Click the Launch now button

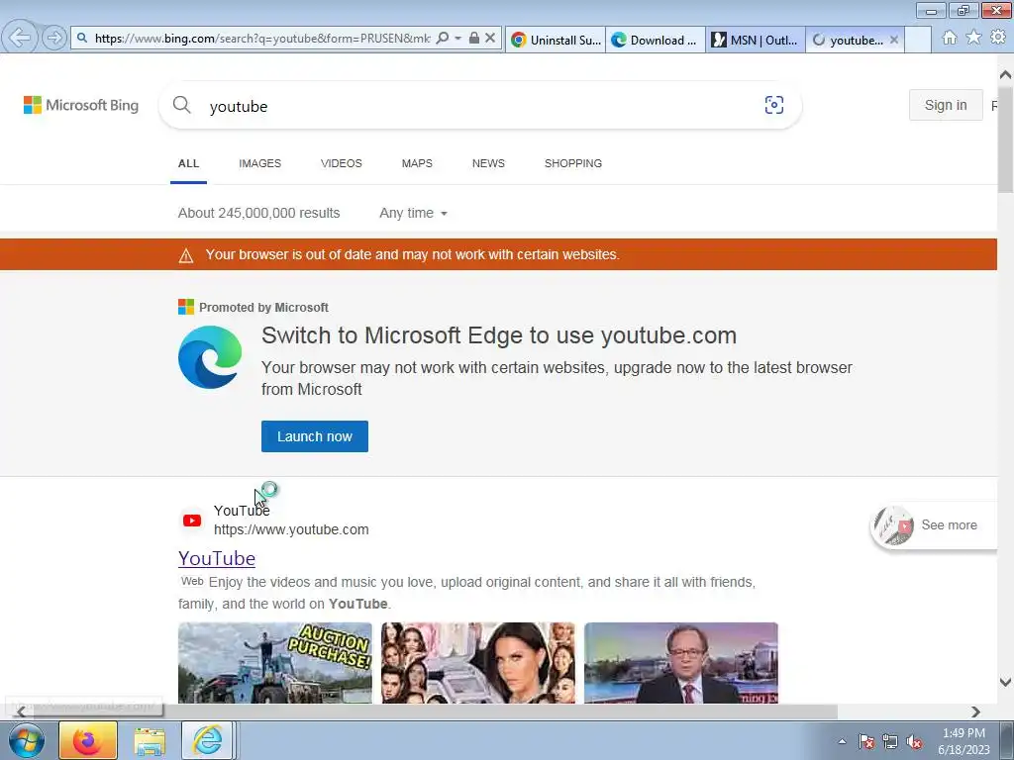(315, 436)
